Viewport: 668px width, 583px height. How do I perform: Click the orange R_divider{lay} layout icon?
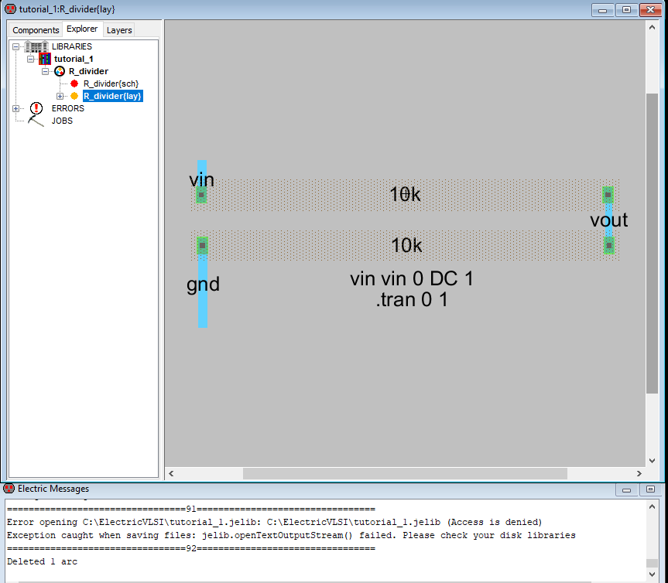[74, 96]
